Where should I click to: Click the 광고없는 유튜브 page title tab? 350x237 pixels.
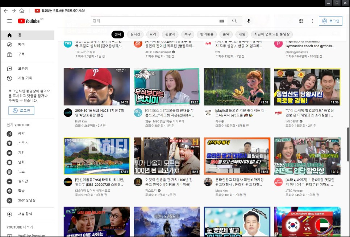60,11
